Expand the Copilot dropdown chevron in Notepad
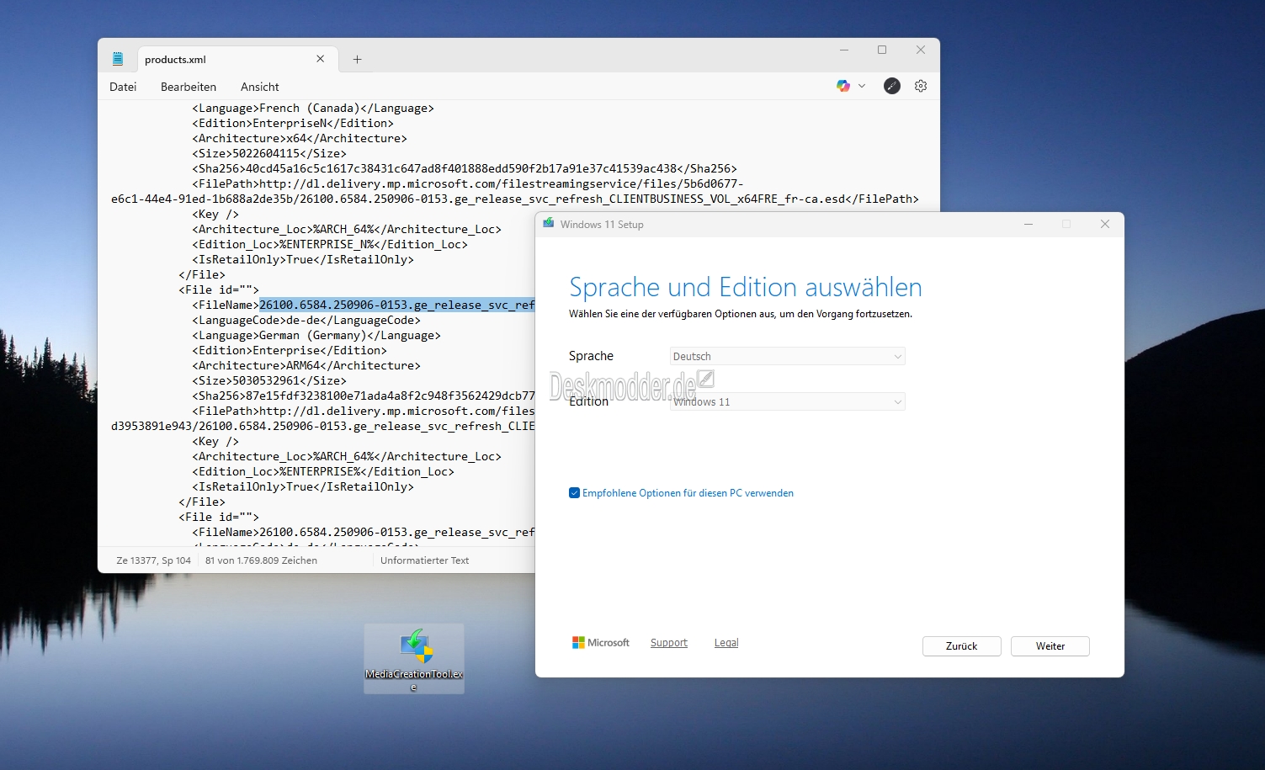Image resolution: width=1265 pixels, height=770 pixels. point(861,86)
